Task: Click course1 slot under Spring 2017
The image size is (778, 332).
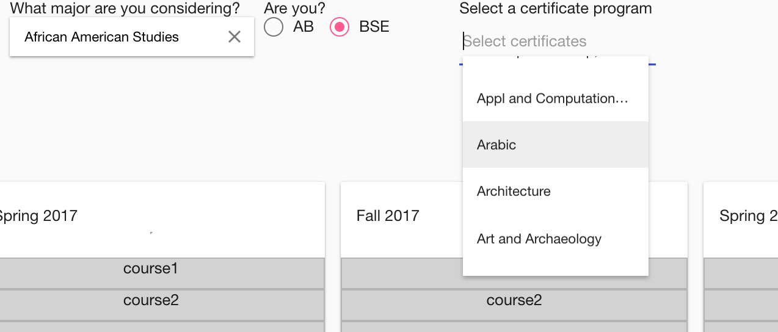Action: [x=150, y=269]
